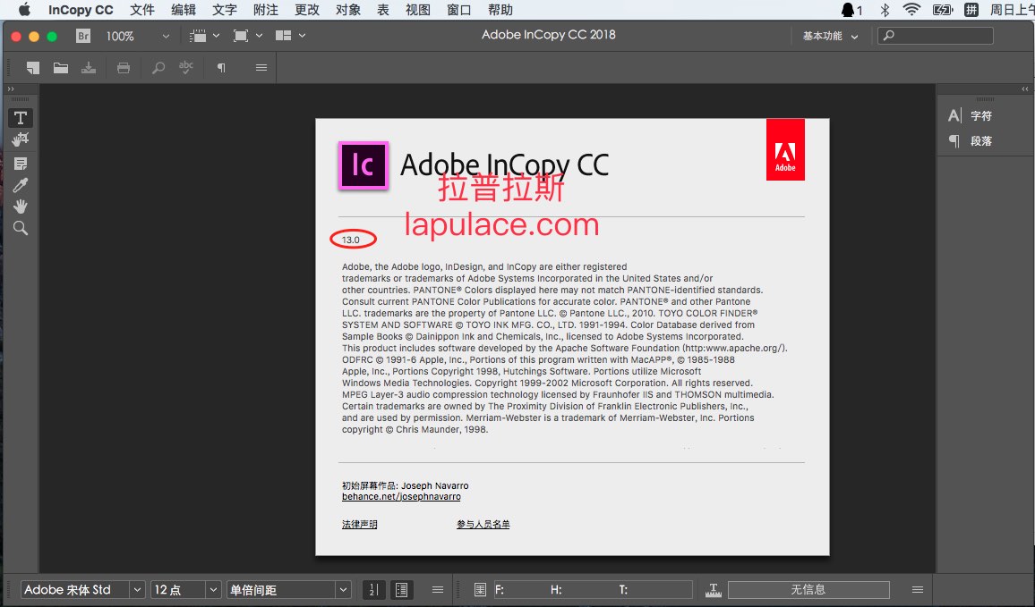Open the 表 menu
1035x607 pixels.
(383, 10)
